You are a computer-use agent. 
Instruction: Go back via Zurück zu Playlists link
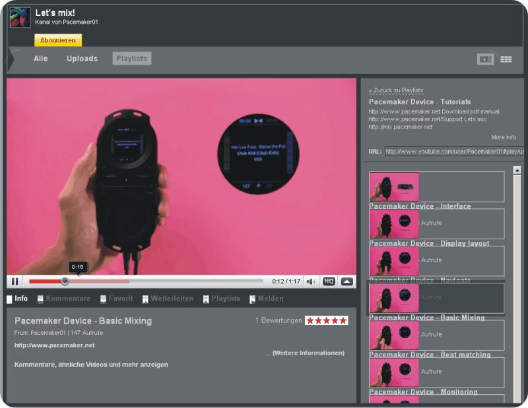(396, 90)
